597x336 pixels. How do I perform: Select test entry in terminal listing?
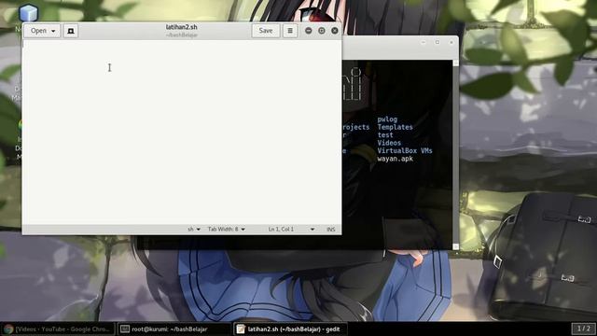(x=385, y=135)
